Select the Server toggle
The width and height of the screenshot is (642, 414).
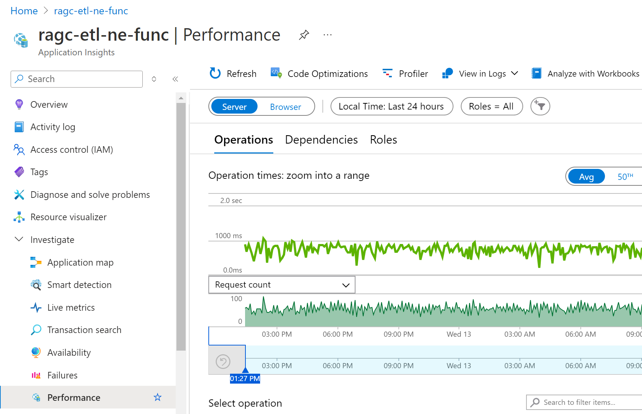(234, 107)
